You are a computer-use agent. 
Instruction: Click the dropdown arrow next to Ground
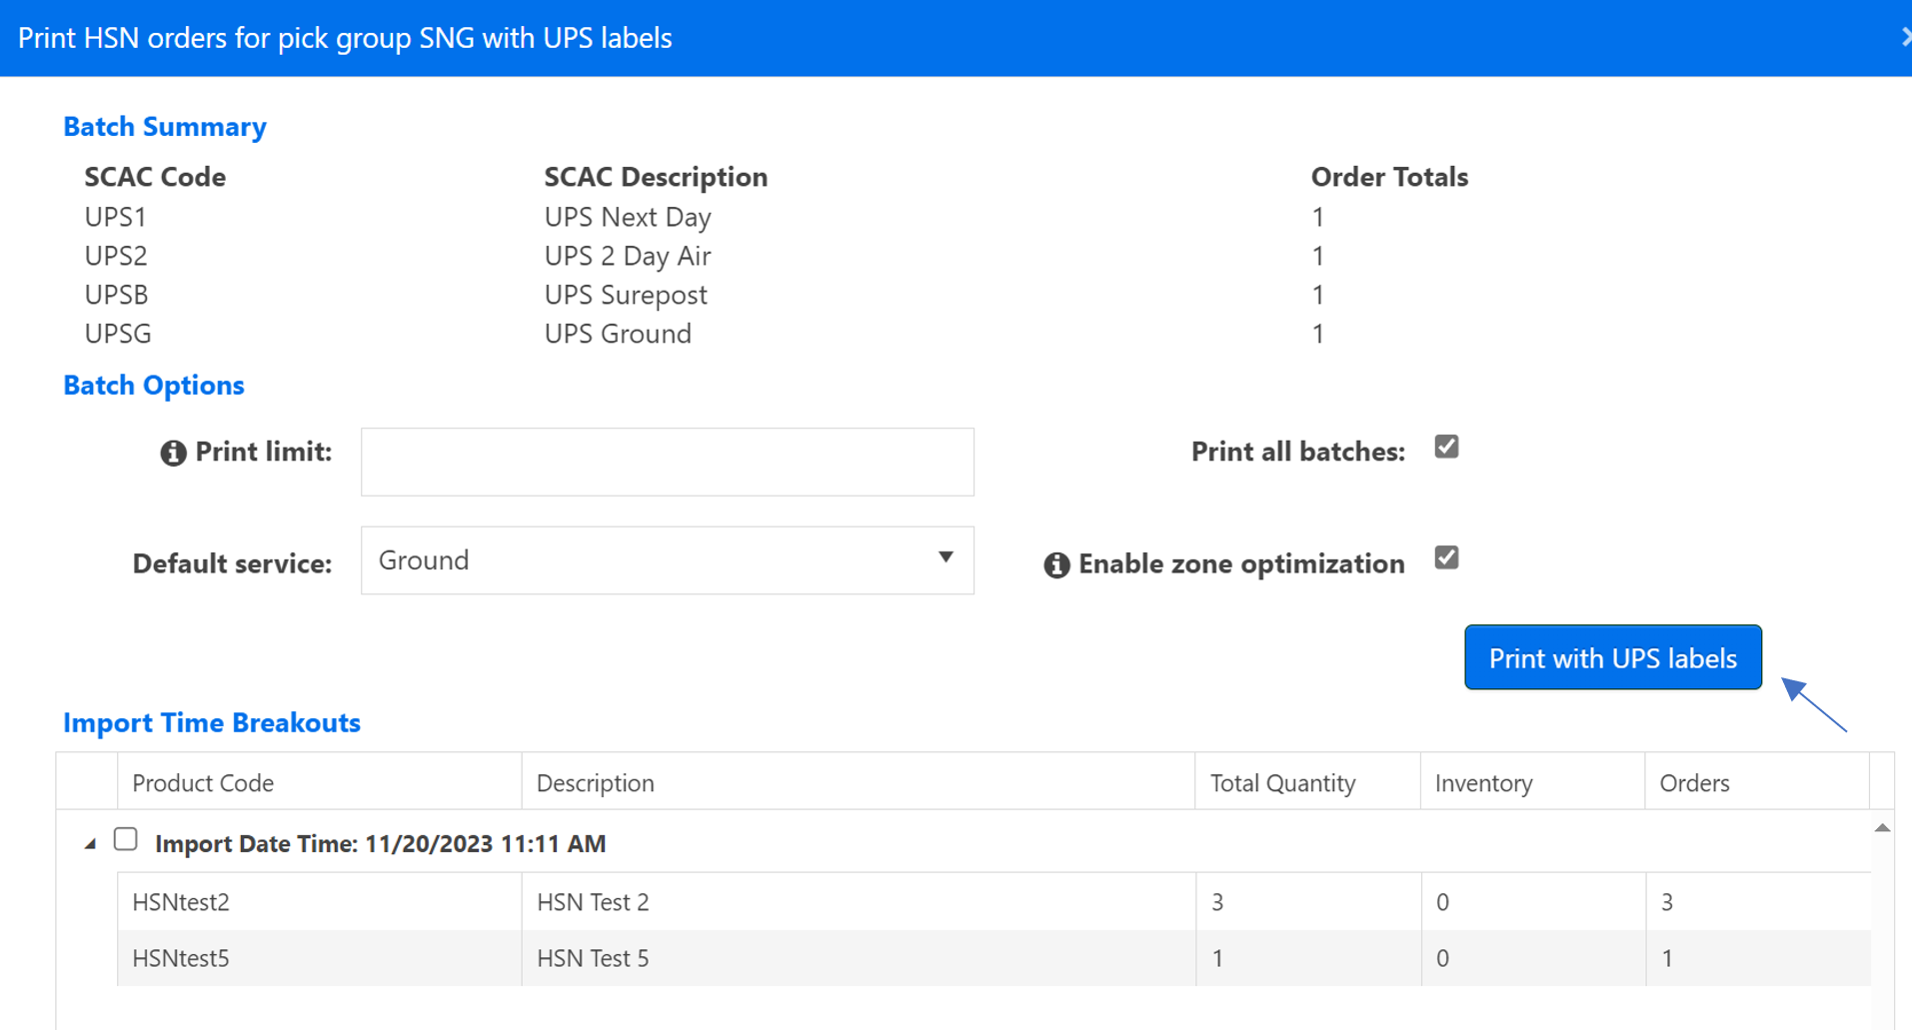(x=945, y=557)
